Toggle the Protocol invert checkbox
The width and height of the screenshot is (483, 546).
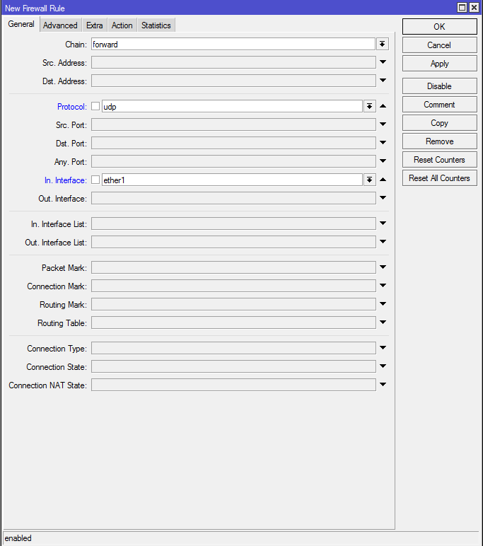pos(95,106)
